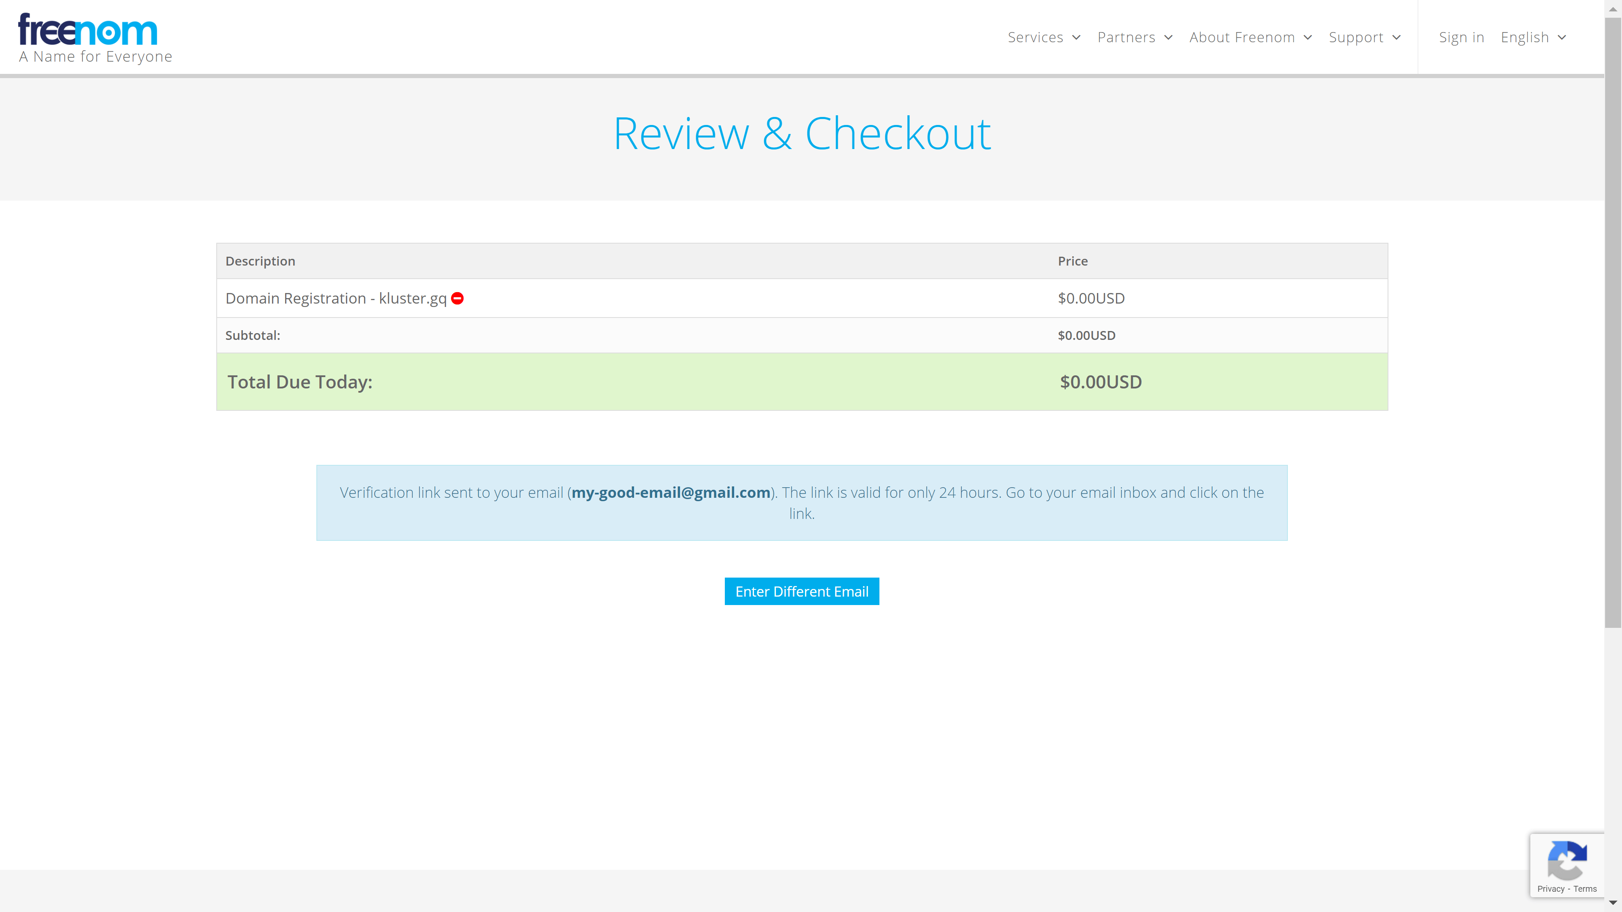Open the About Freenom menu
Screen dimensions: 1622x912
tap(1242, 37)
